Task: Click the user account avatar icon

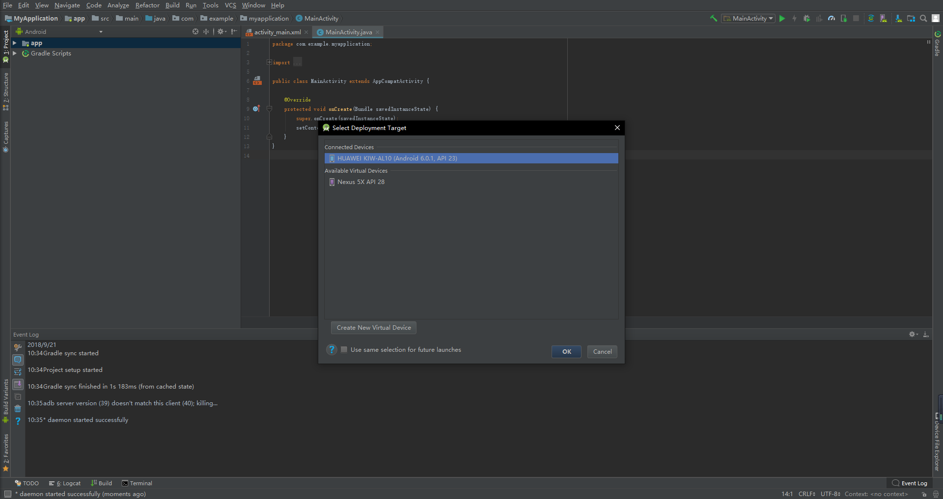Action: click(936, 18)
